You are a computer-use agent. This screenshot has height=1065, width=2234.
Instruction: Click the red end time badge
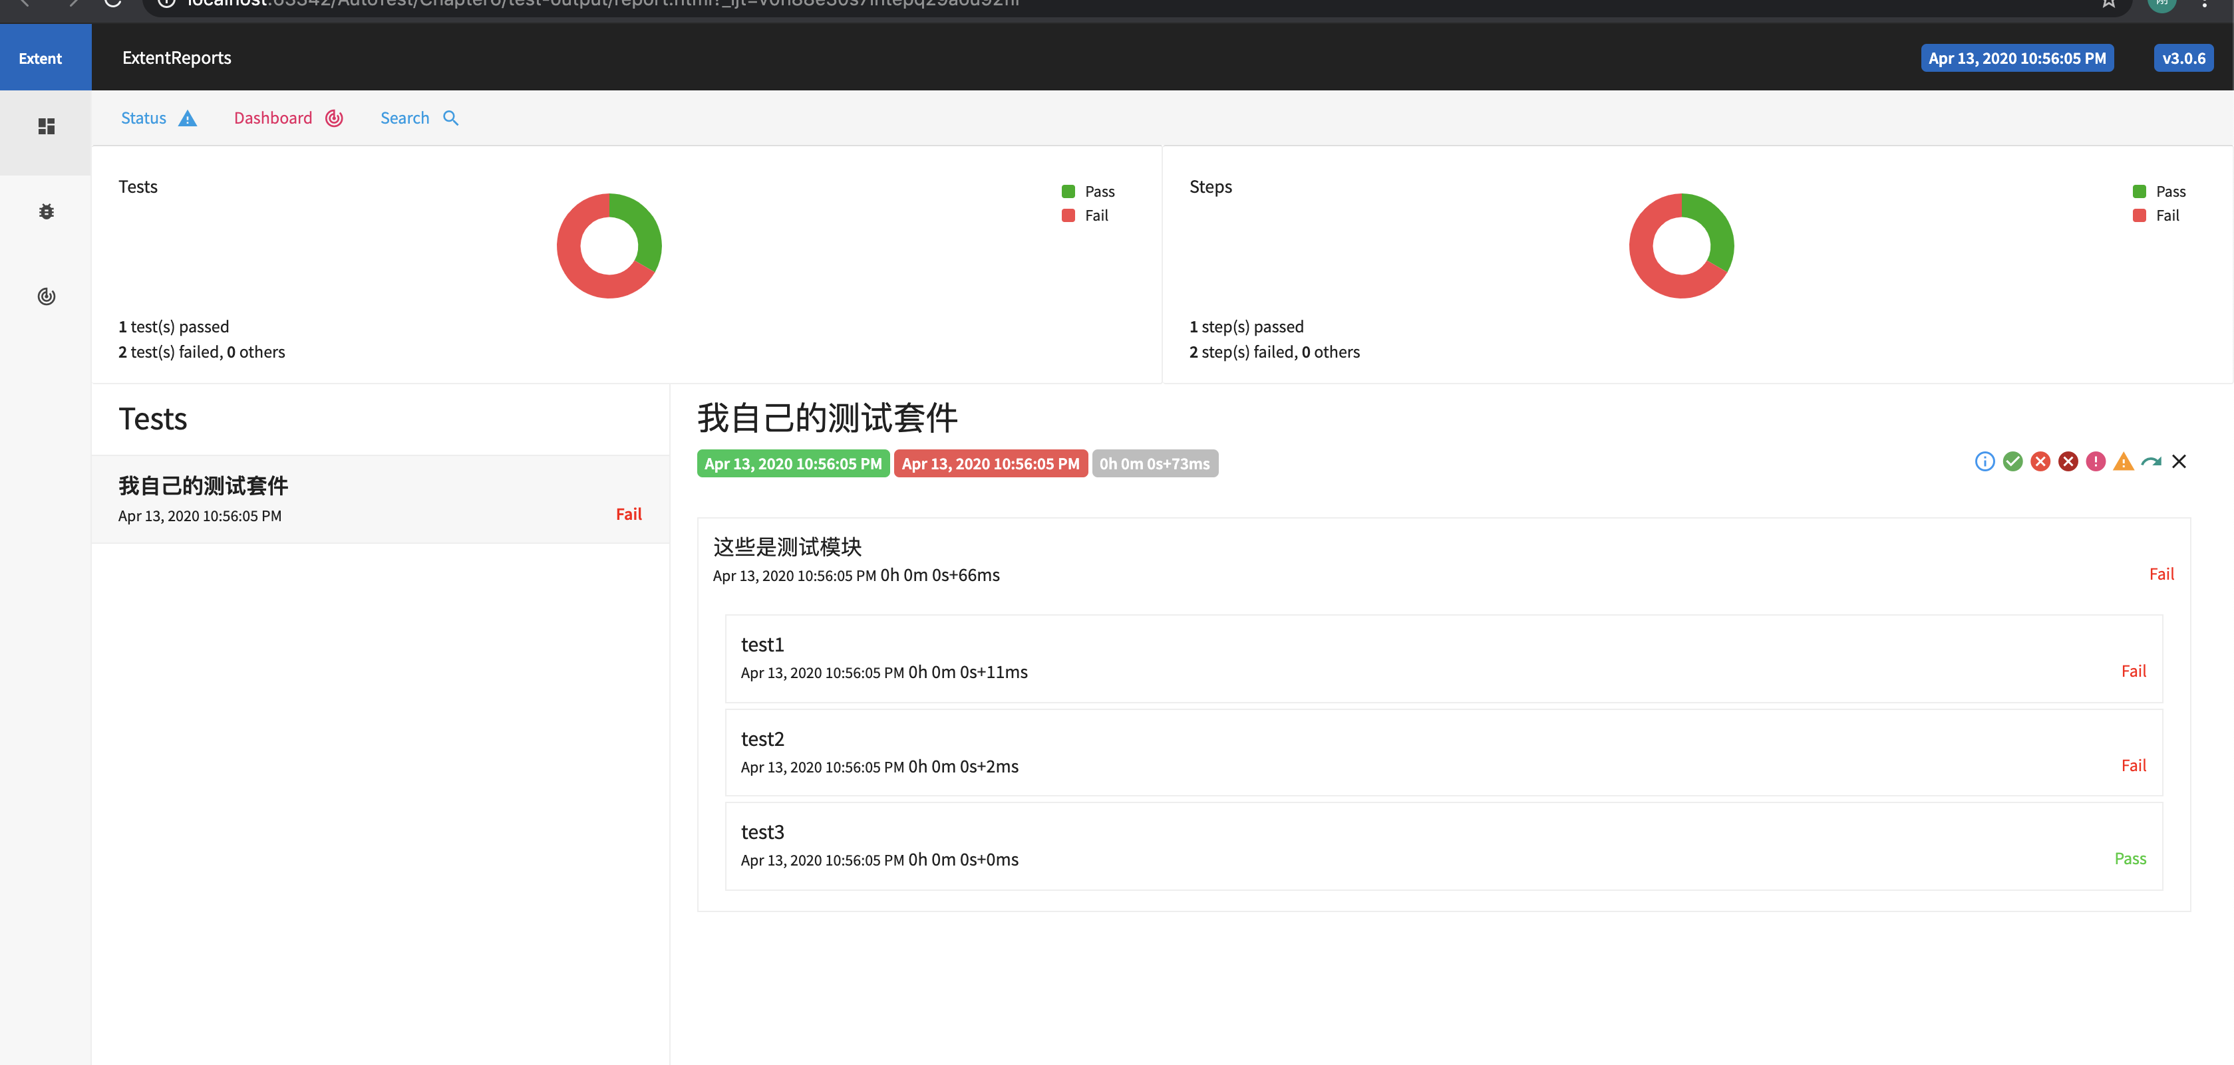991,463
